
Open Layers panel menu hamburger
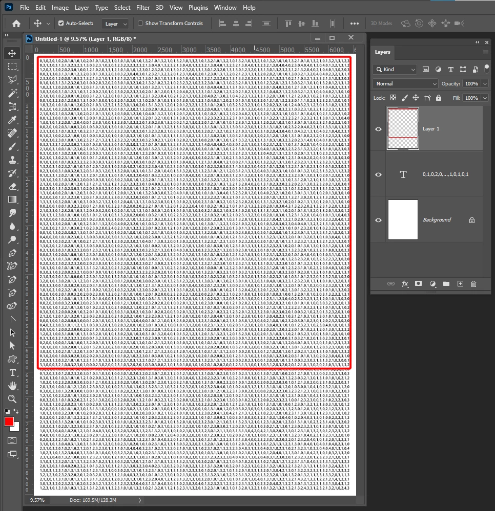click(x=486, y=53)
